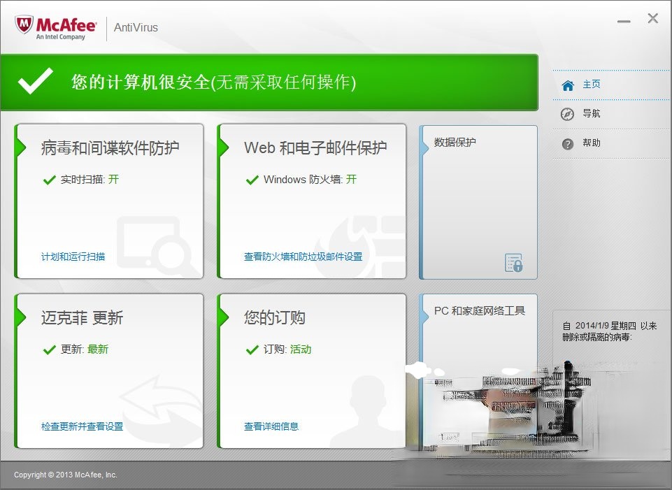The height and width of the screenshot is (490, 672).
Task: Click the home icon next to 主页
Action: click(x=567, y=84)
